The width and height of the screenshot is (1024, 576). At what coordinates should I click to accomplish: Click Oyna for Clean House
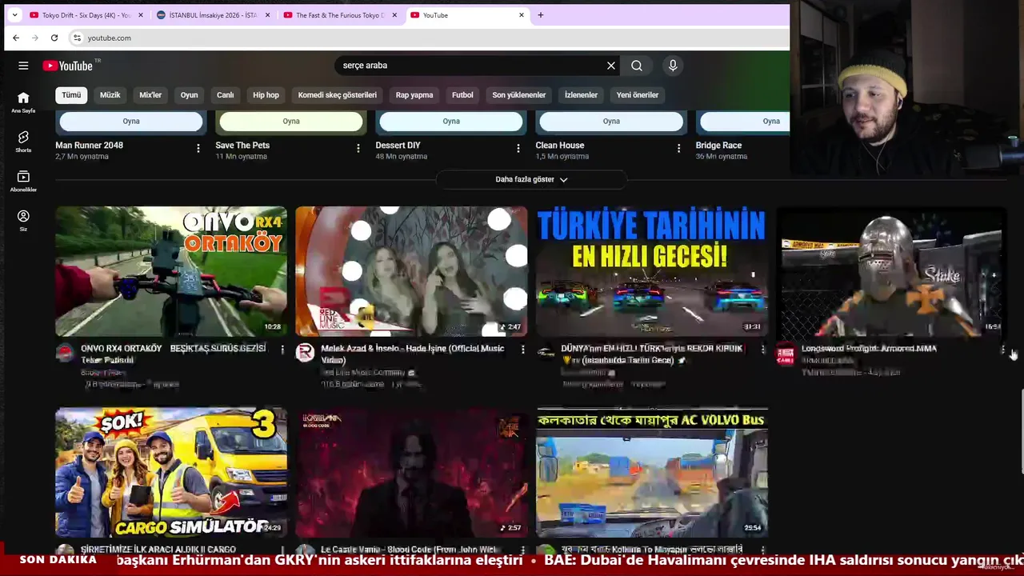[611, 122]
